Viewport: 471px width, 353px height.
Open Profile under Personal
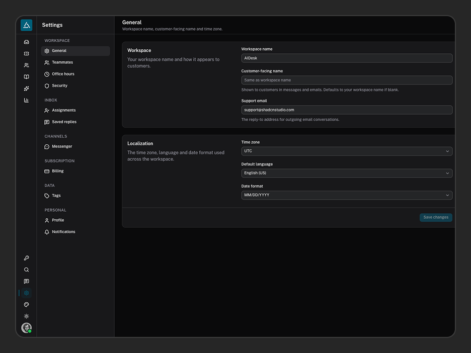pos(75,220)
